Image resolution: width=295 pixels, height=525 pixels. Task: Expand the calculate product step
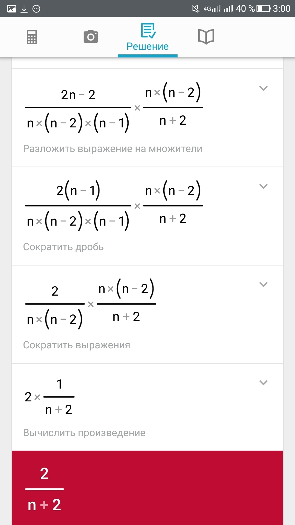point(263,383)
